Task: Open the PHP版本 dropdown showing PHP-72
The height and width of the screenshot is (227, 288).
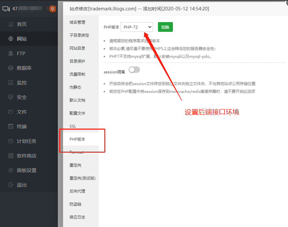Action: pos(137,27)
